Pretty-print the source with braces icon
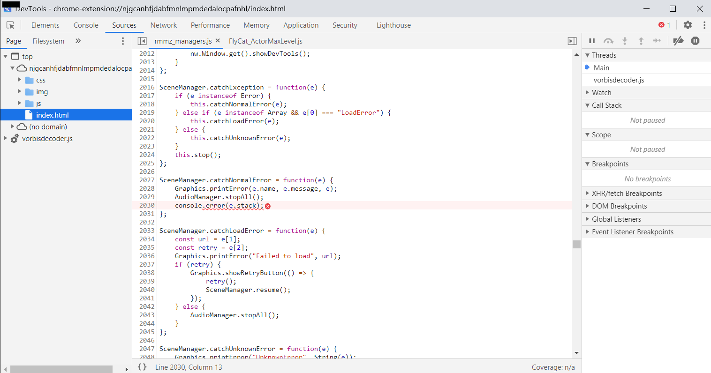 (142, 367)
